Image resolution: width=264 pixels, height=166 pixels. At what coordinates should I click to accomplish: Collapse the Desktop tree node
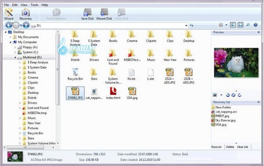(6, 32)
